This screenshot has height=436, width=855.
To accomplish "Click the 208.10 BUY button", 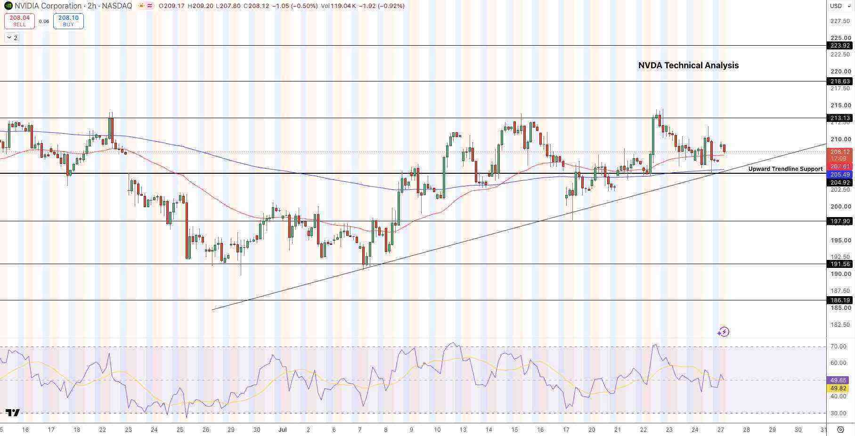I will point(68,21).
